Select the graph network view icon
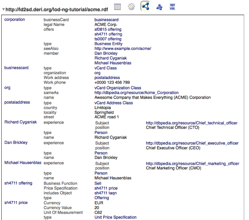Screen dimensions: 249x220 tap(145, 6)
